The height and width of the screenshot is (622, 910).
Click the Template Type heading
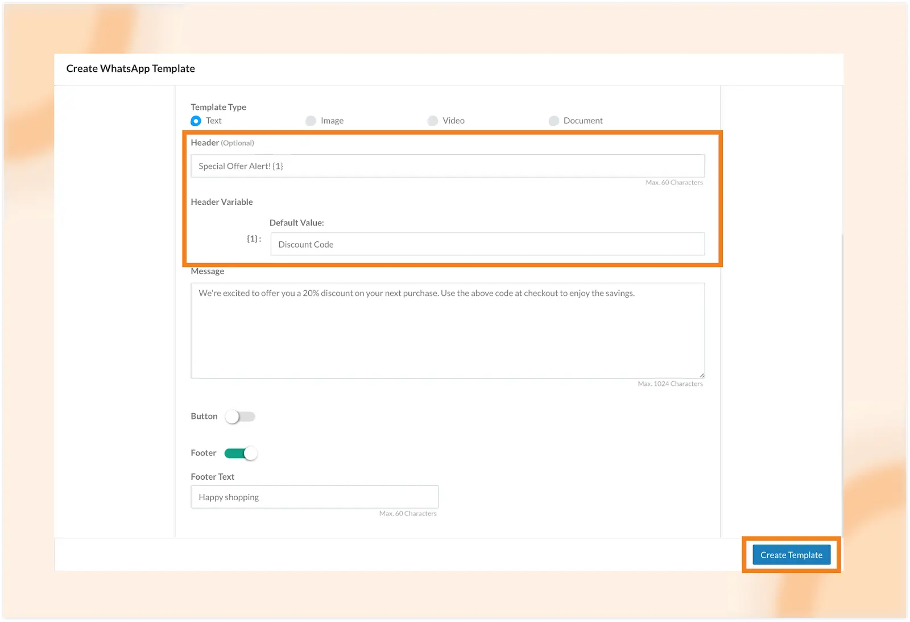pos(218,107)
